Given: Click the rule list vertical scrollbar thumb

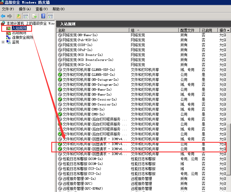Looking at the screenshot, I should 228,149.
